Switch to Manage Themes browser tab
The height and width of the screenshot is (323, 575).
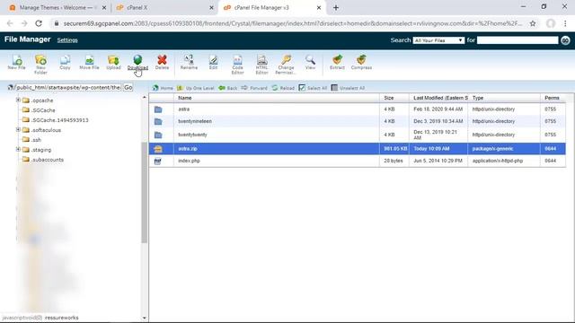(x=55, y=8)
